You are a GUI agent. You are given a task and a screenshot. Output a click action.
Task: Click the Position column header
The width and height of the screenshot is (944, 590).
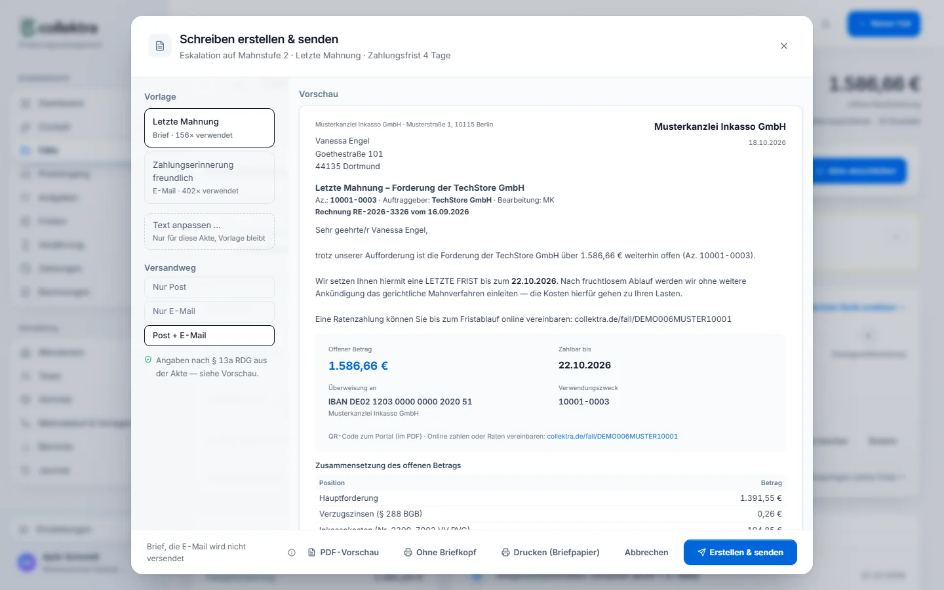tap(332, 483)
